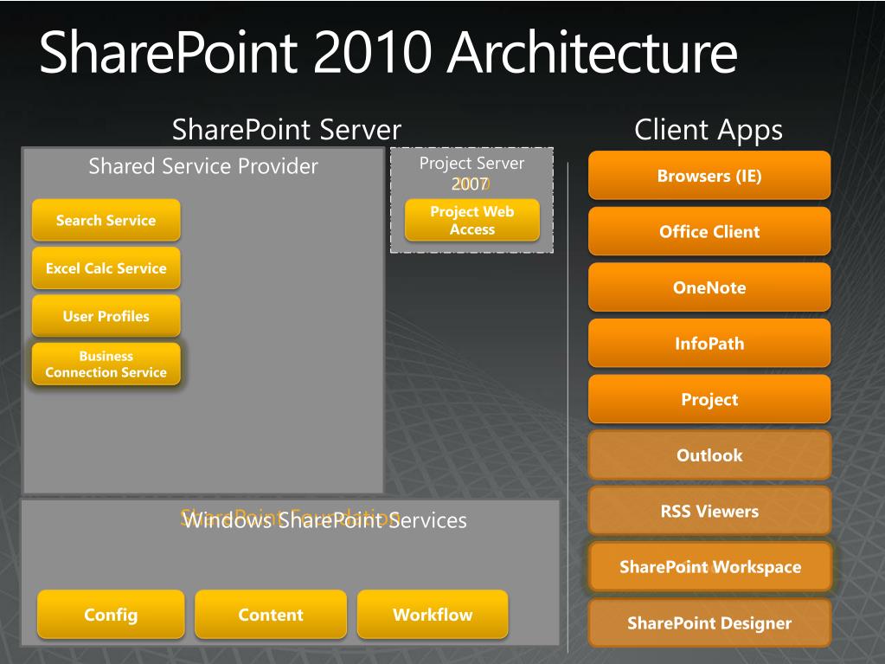Viewport: 885px width, 664px height.
Task: Click the Project client app box
Action: tap(709, 399)
